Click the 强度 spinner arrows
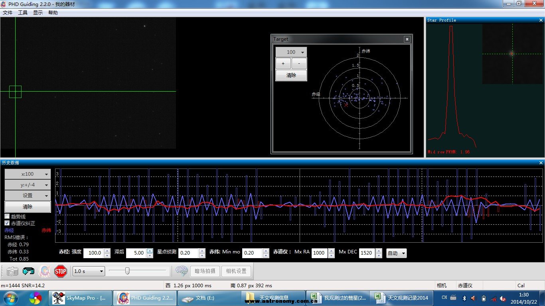Screen dimensions: 545x306 coord(107,253)
